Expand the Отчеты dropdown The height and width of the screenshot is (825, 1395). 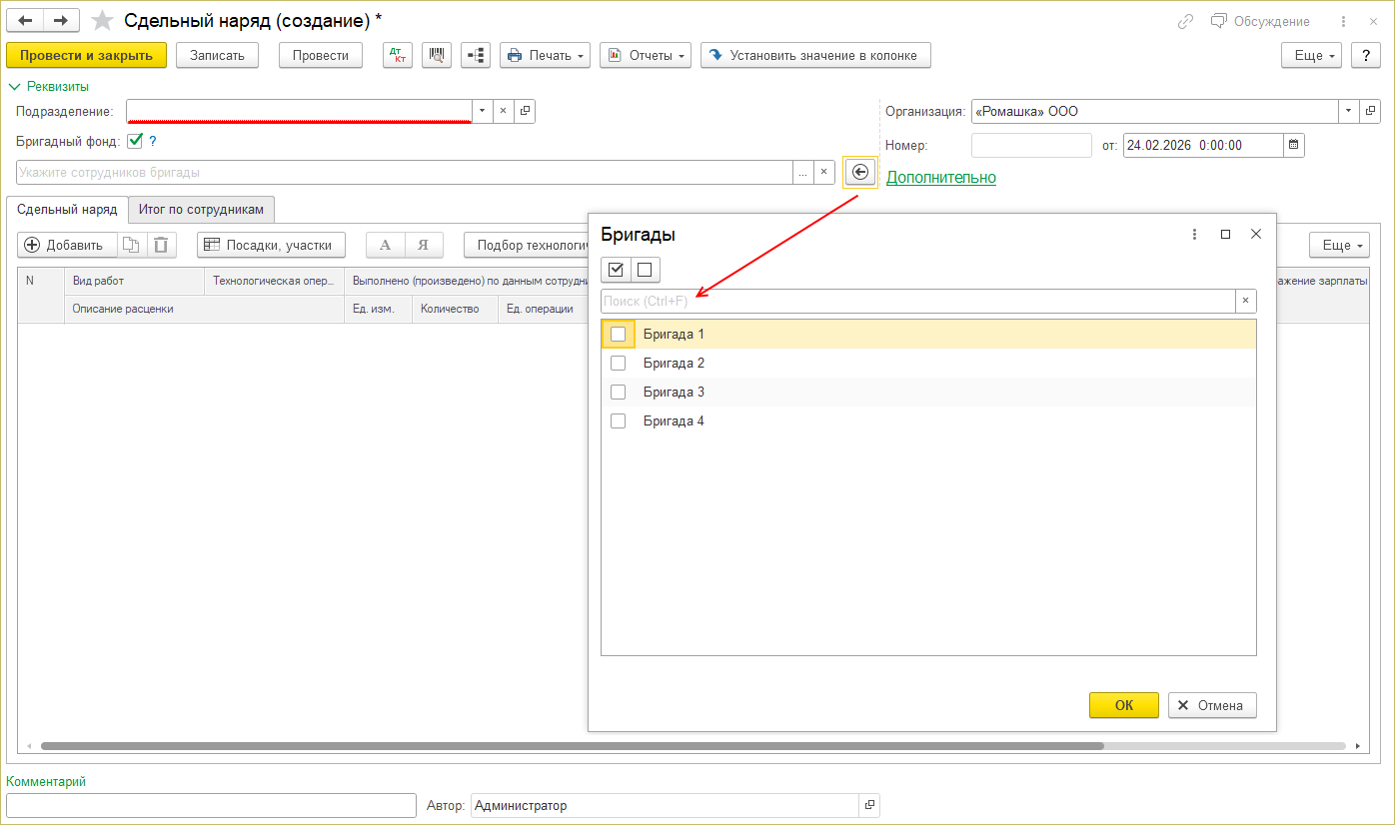646,56
